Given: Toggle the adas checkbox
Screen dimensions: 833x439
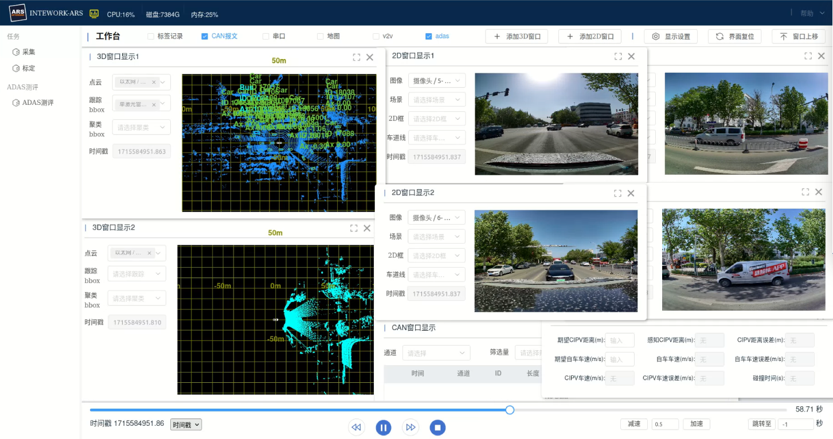Looking at the screenshot, I should click(428, 36).
